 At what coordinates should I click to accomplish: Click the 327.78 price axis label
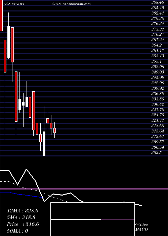tap(158, 110)
